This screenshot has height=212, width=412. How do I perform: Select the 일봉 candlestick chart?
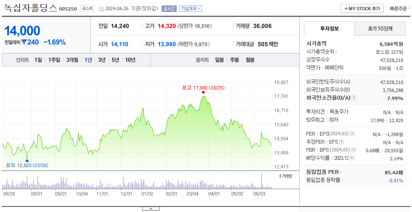point(219,60)
